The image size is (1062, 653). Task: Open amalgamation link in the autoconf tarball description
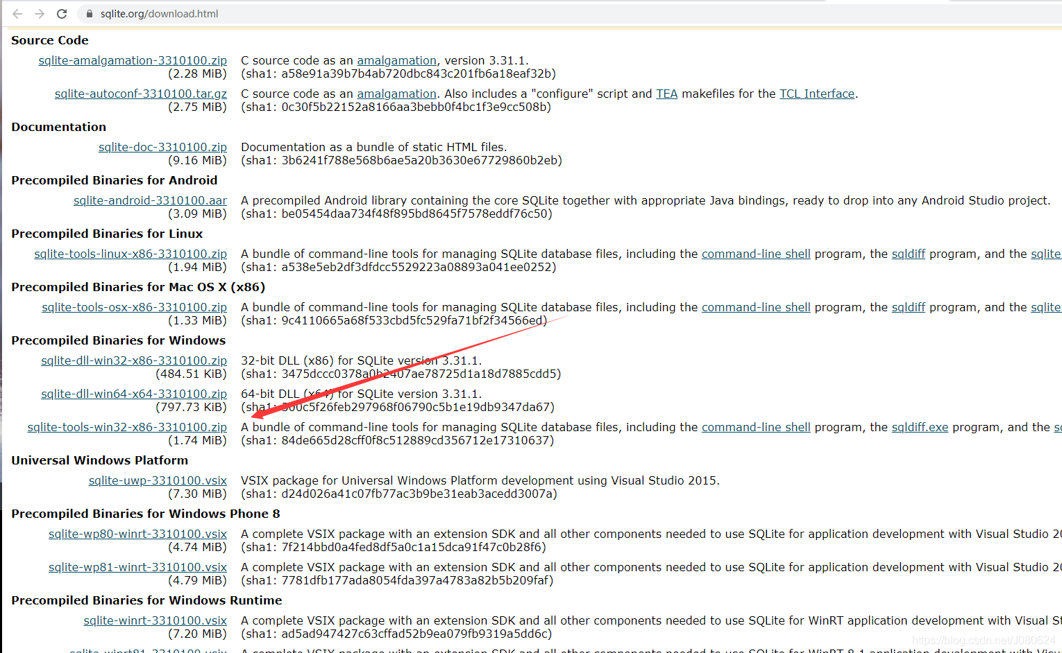(x=396, y=94)
